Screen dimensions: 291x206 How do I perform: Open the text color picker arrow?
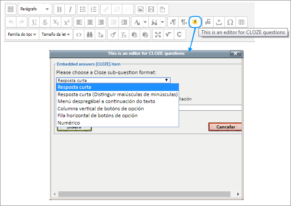click(145, 22)
